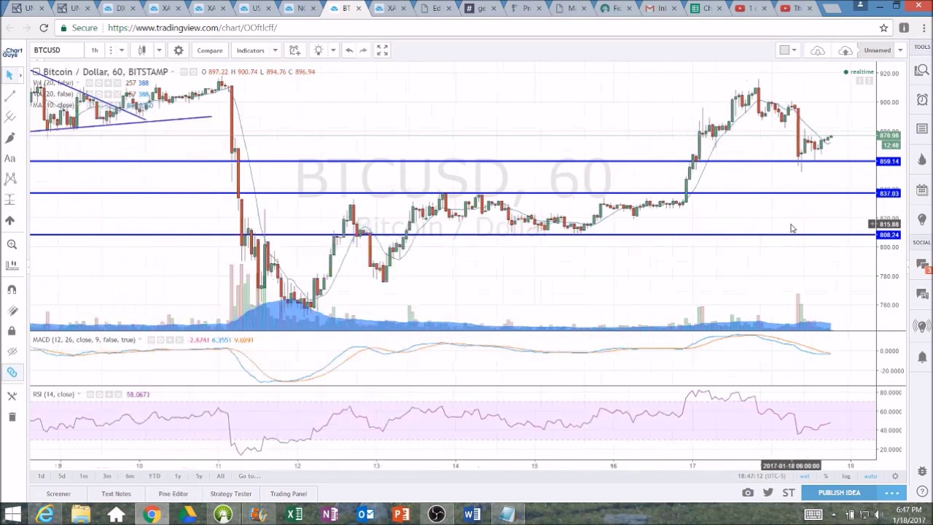
Task: Open Chrome from the Windows taskbar
Action: (x=152, y=515)
